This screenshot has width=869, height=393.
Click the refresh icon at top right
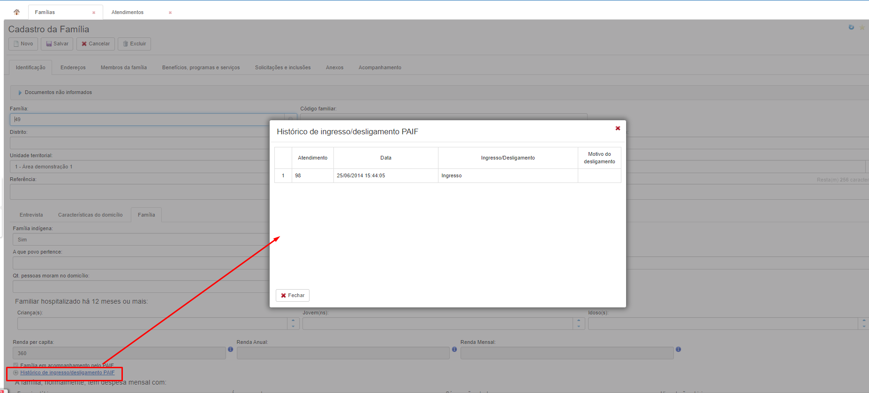pos(851,27)
